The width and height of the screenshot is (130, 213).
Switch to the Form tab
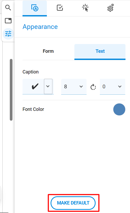tap(48, 51)
